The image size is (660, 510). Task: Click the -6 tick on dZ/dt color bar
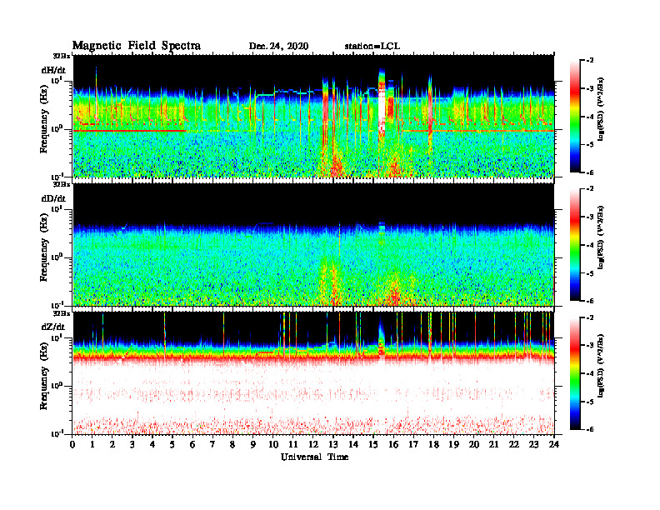pos(590,429)
